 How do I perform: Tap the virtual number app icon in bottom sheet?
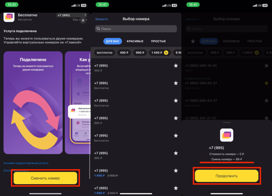click(226, 135)
